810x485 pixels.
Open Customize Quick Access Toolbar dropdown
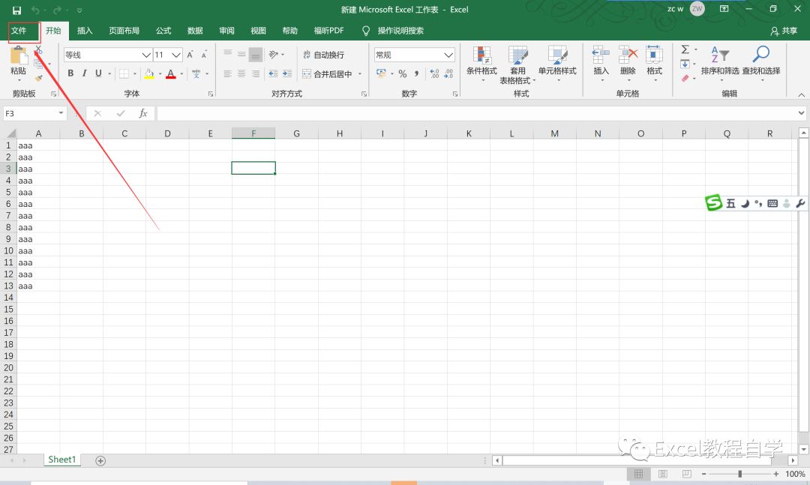(x=79, y=10)
